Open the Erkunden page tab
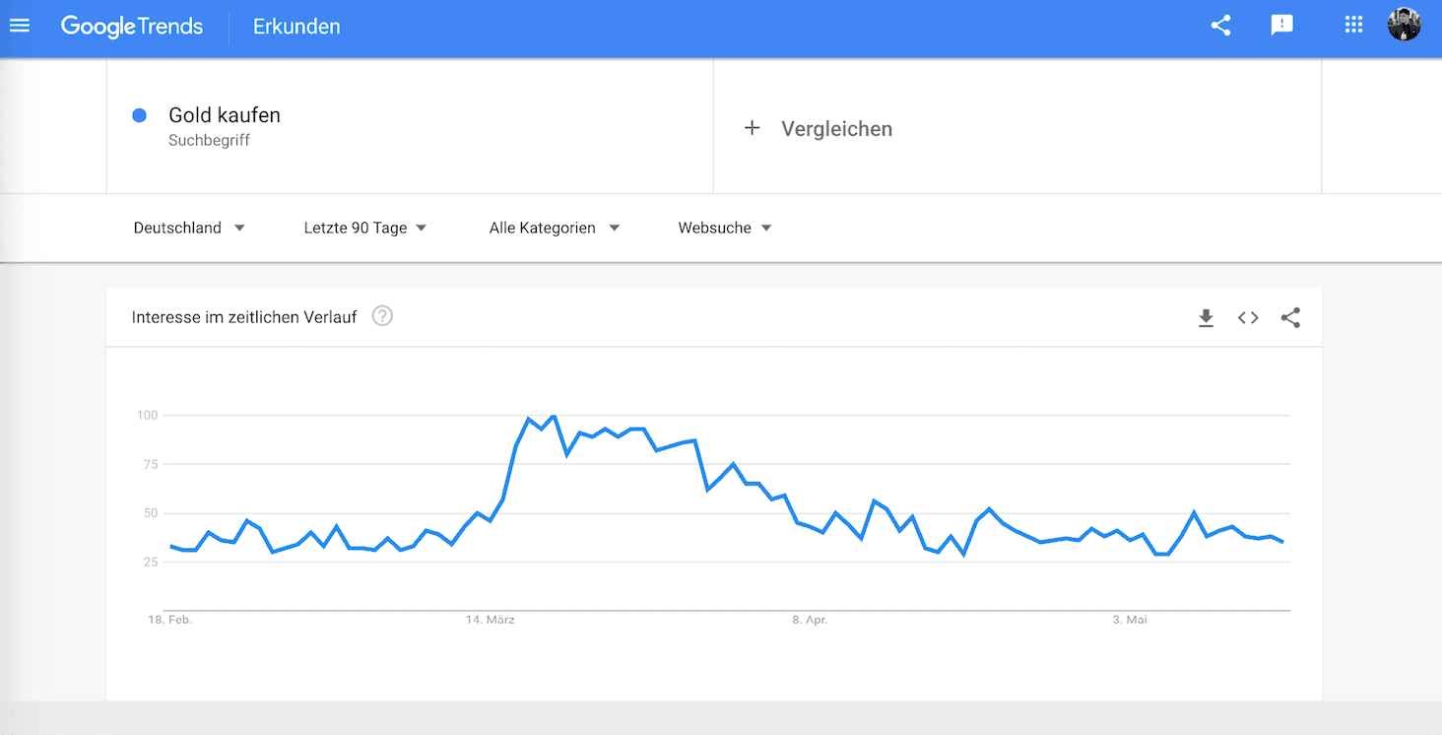1442x735 pixels. (296, 27)
